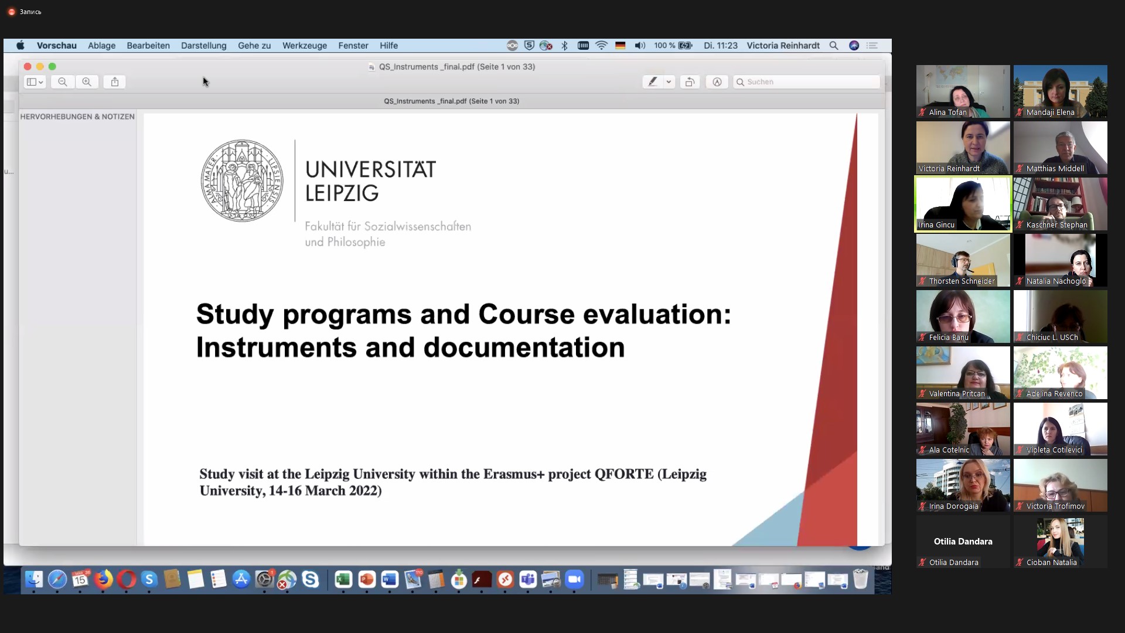This screenshot has width=1125, height=633.
Task: Open the Werkzeuge menu
Action: [304, 46]
